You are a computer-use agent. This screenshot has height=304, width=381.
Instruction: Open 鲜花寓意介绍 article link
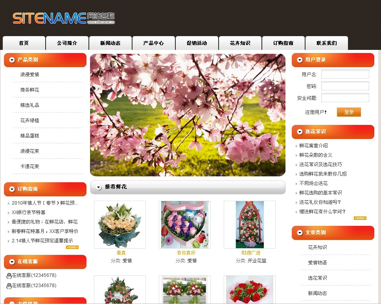point(313,146)
